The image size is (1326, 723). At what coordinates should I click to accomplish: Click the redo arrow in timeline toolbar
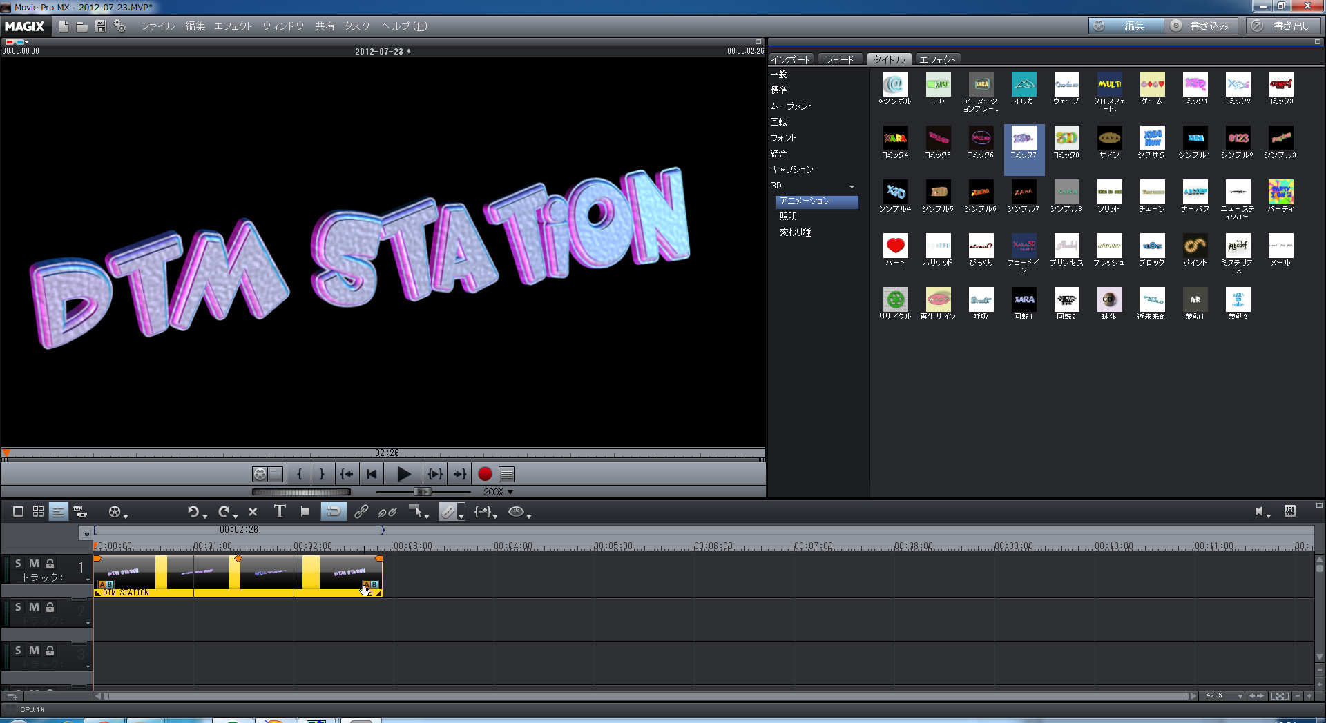click(224, 512)
